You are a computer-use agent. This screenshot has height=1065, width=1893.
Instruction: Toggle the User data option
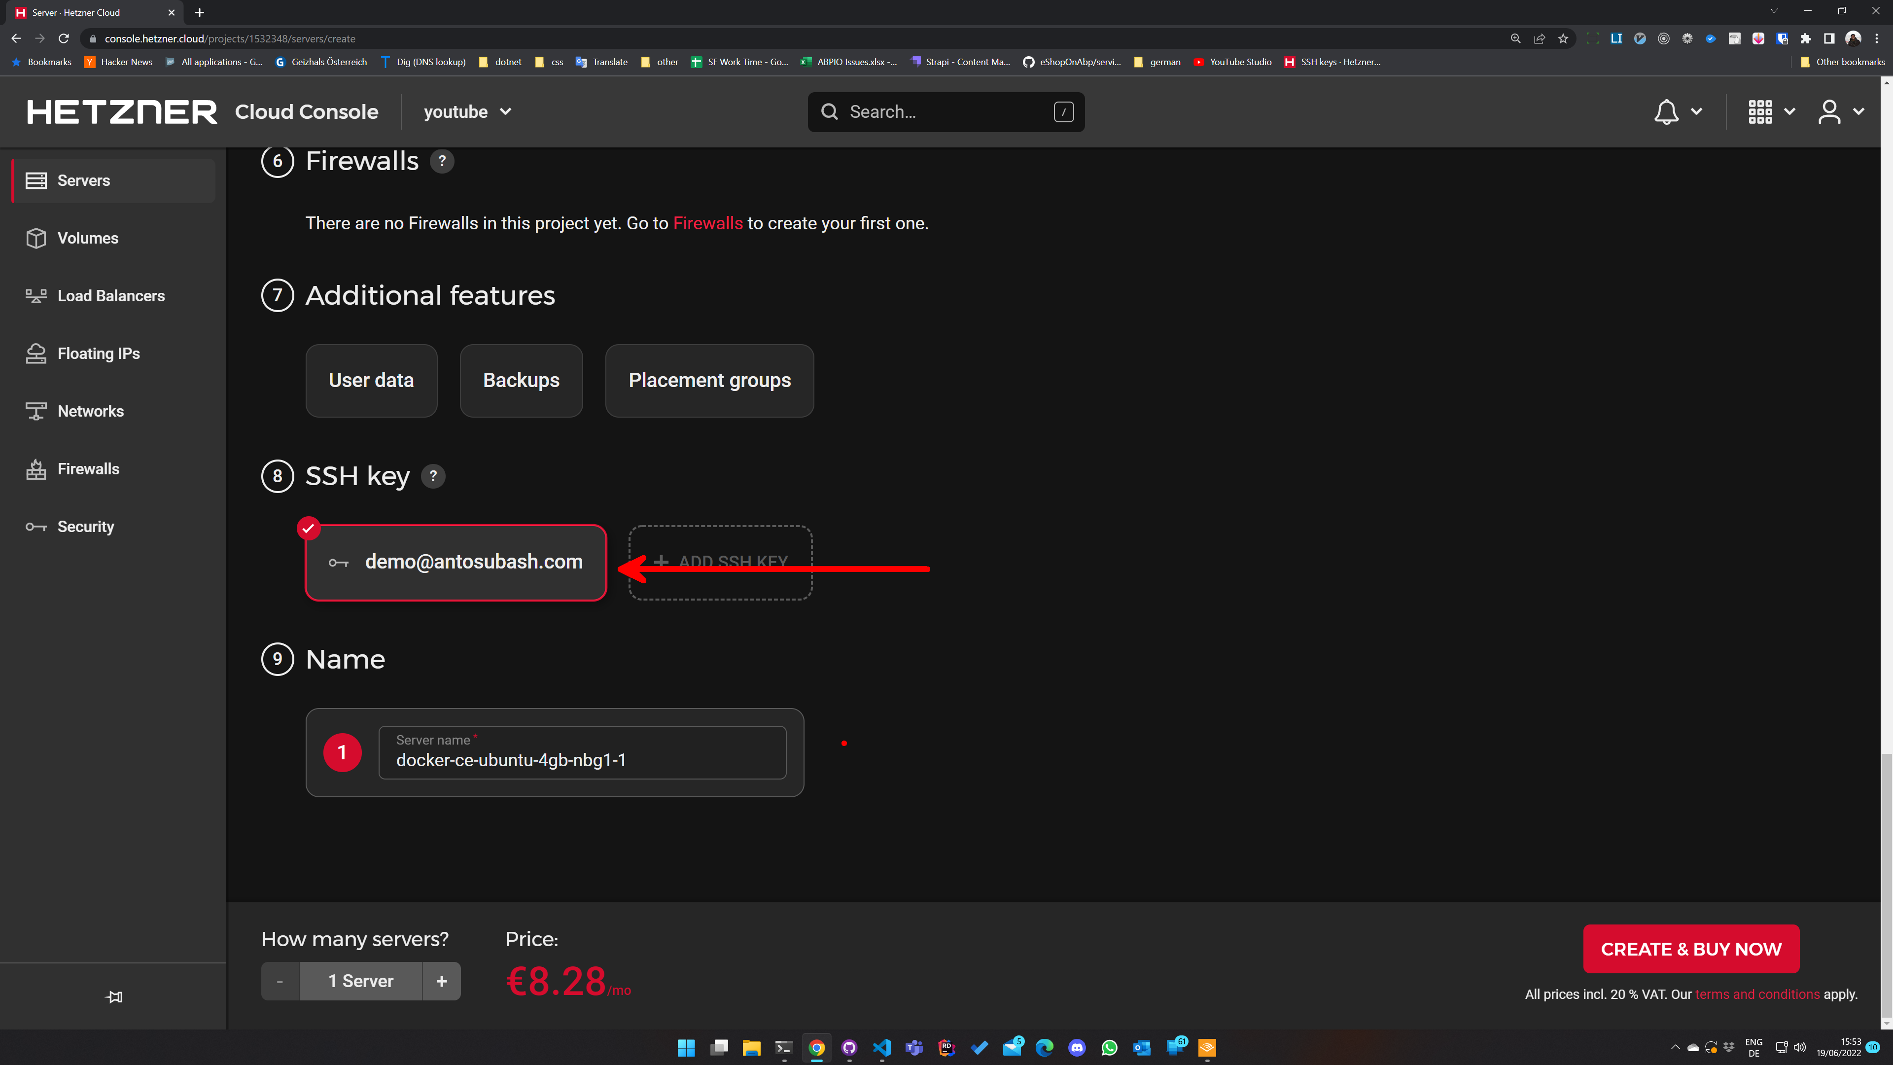tap(371, 381)
